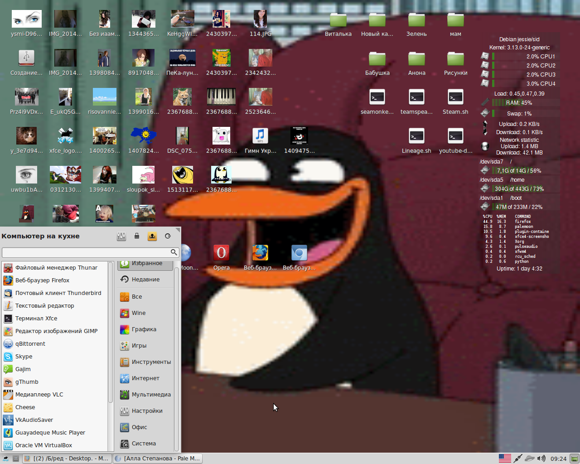Screen dimensions: 580x464
Task: Launch Oracle VM VirtualBox
Action: click(x=54, y=445)
